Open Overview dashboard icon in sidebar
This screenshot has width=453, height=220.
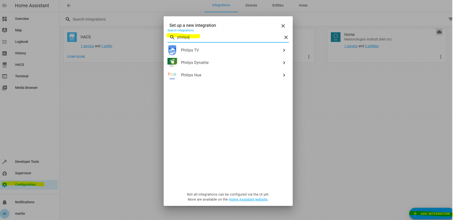4,19
